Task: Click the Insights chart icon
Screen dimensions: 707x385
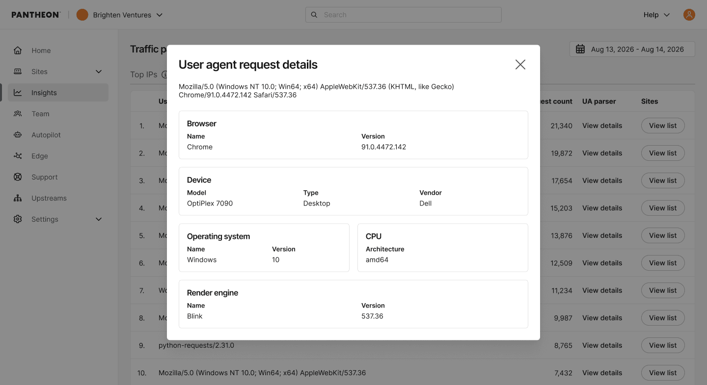Action: (x=18, y=93)
